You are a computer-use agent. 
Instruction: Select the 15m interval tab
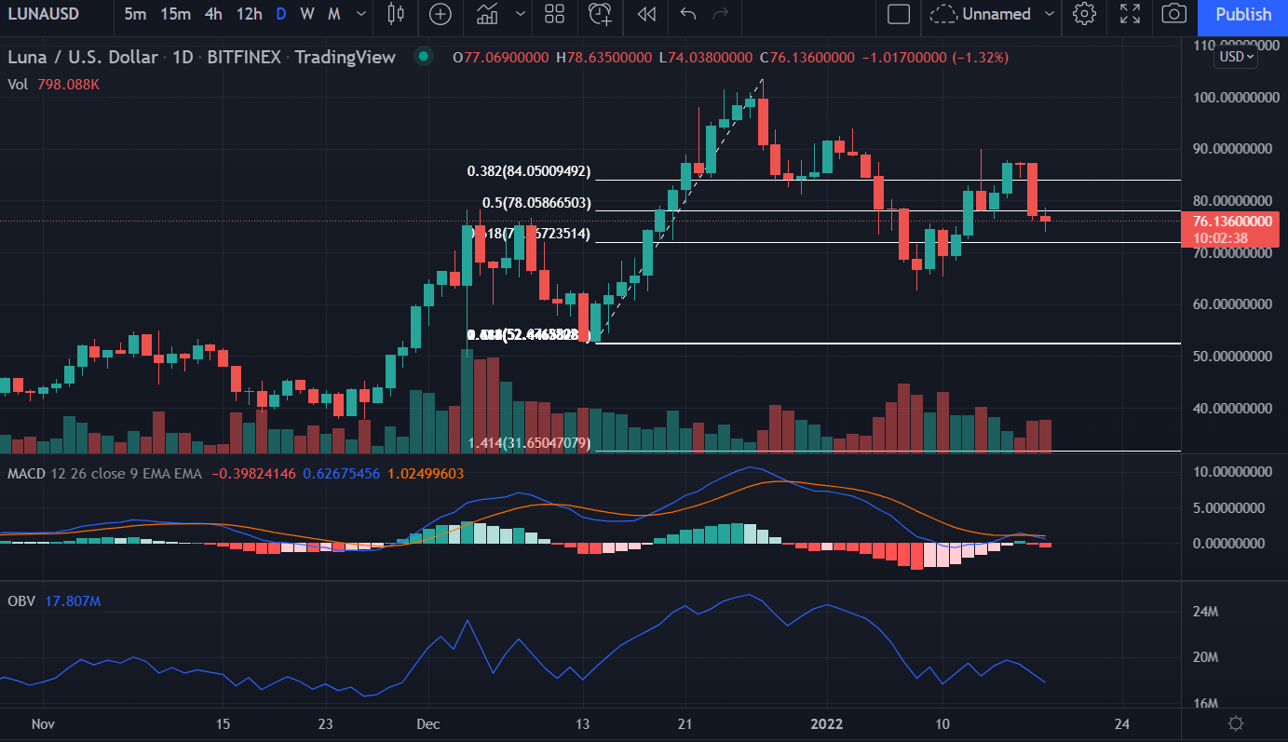pyautogui.click(x=175, y=14)
